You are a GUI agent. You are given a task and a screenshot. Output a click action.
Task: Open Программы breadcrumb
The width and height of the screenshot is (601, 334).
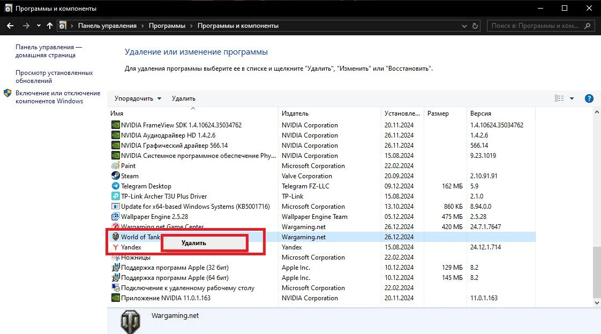coord(167,26)
